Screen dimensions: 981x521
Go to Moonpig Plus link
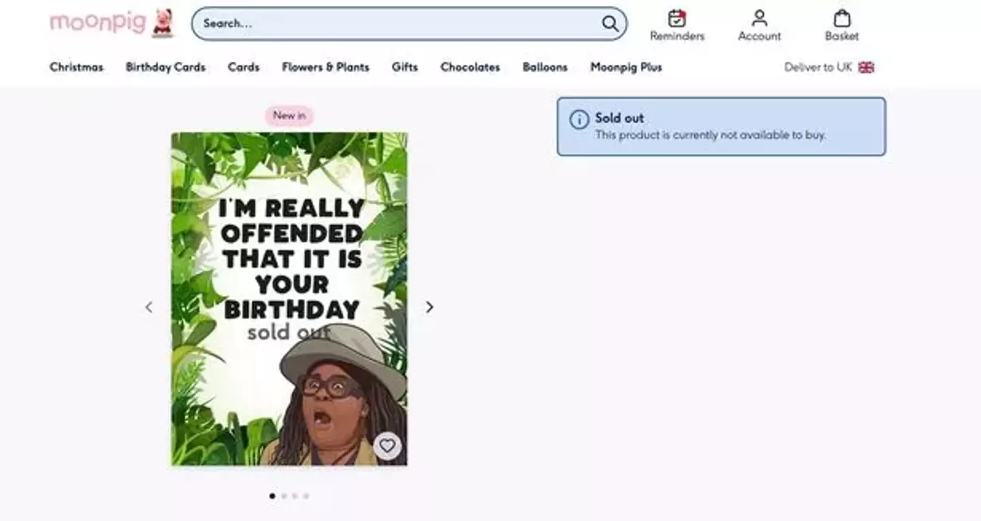(626, 67)
